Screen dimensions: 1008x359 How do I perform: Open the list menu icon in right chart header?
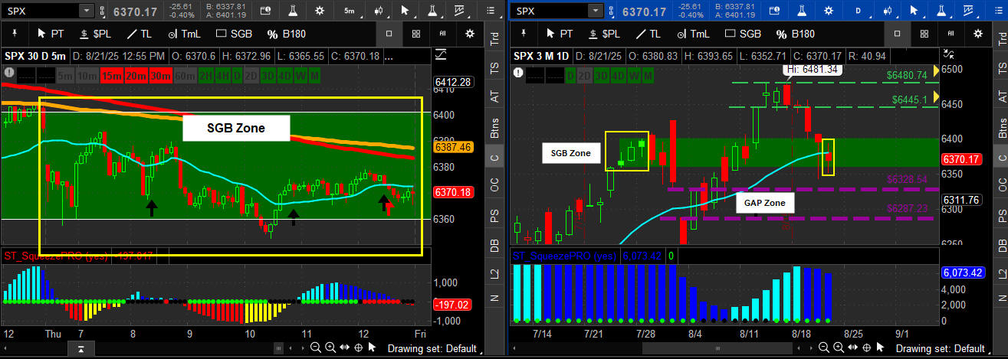click(998, 11)
